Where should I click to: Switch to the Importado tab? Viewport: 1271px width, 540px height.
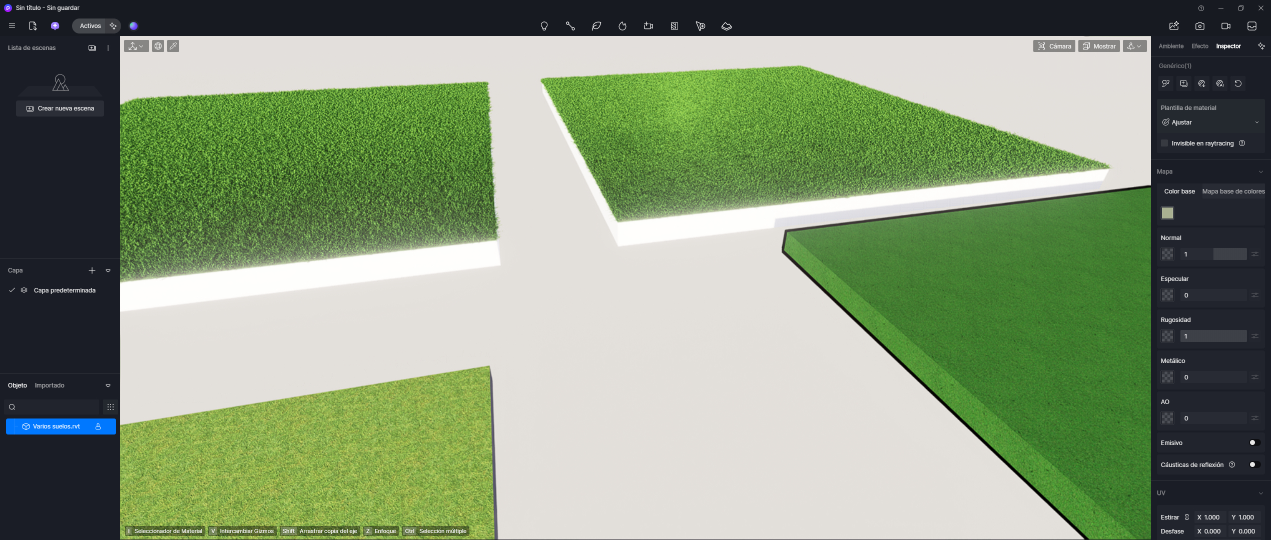[x=49, y=385]
